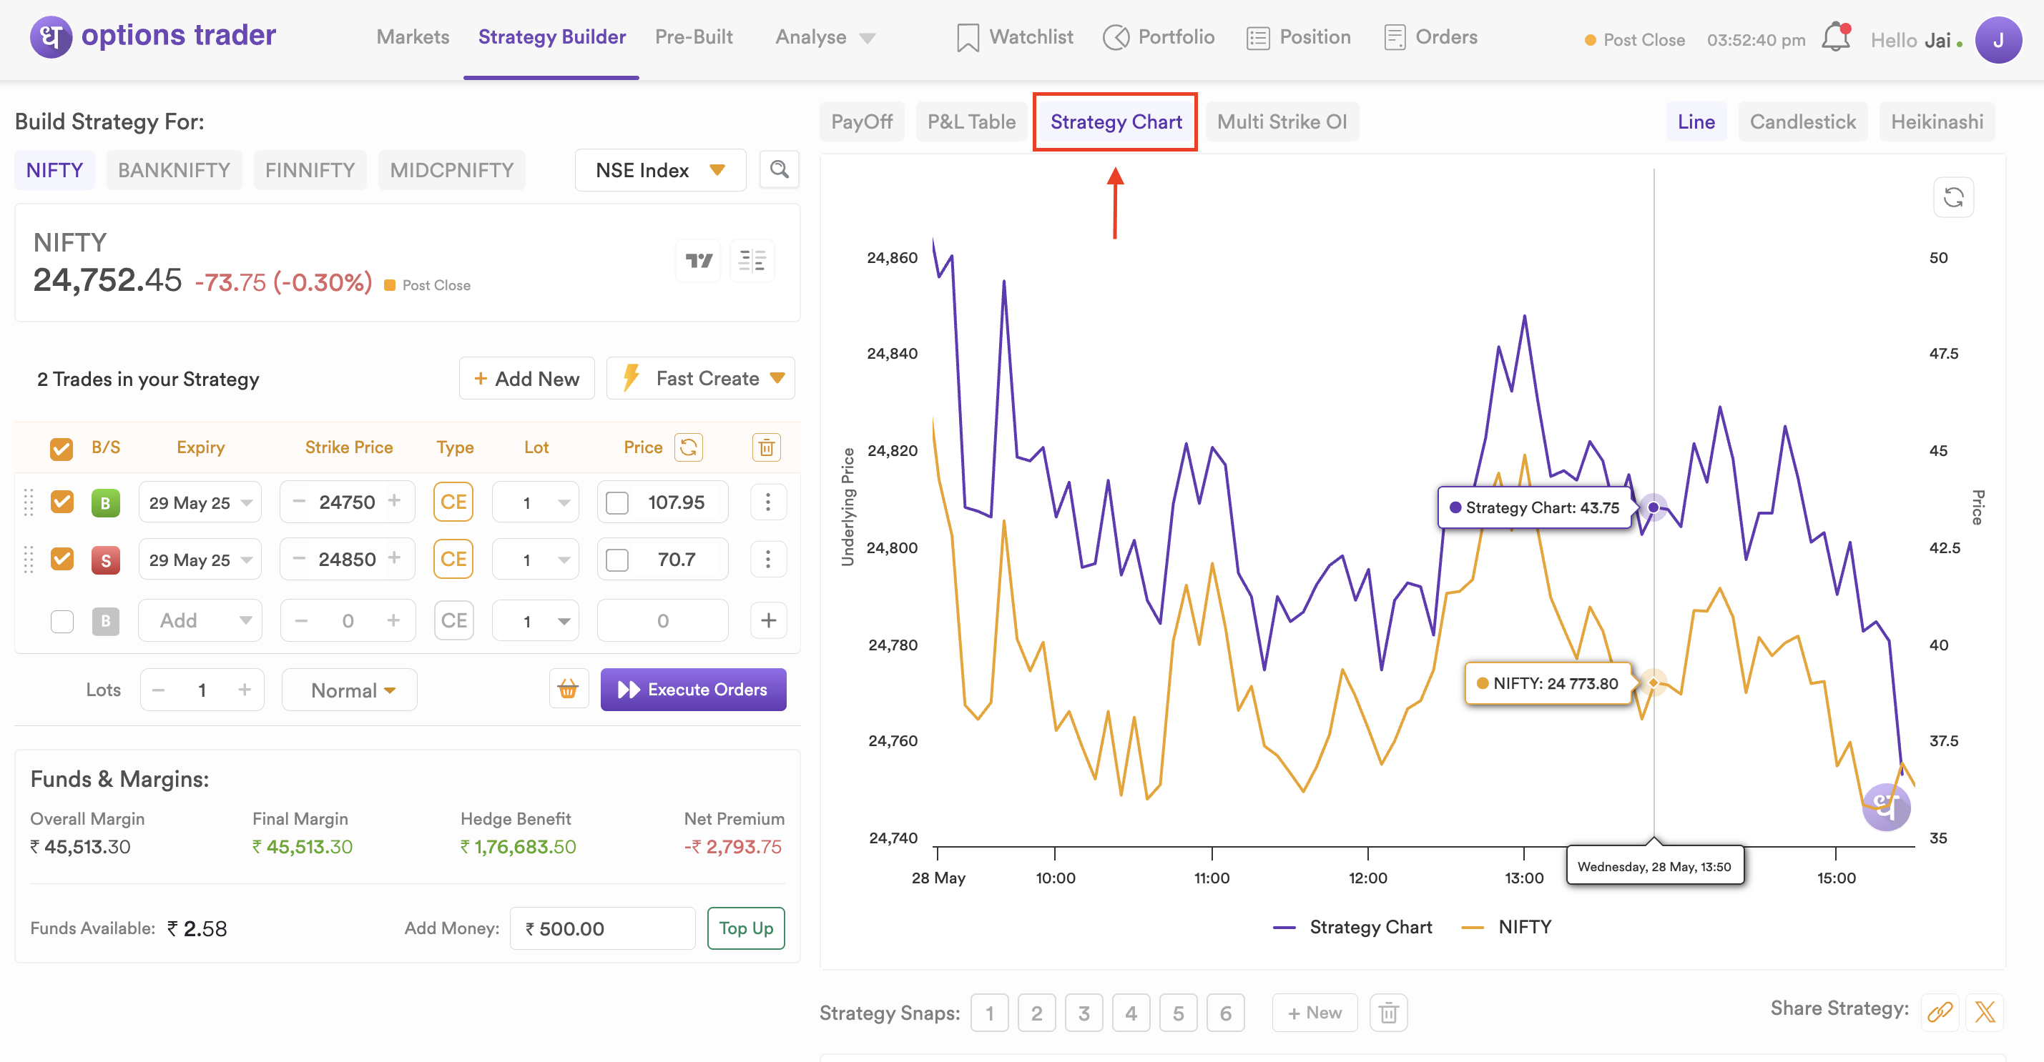Open Fast Create dropdown
This screenshot has width=2044, height=1062.
(x=701, y=378)
